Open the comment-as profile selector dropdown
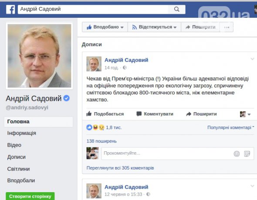The width and height of the screenshot is (257, 200). point(245,114)
